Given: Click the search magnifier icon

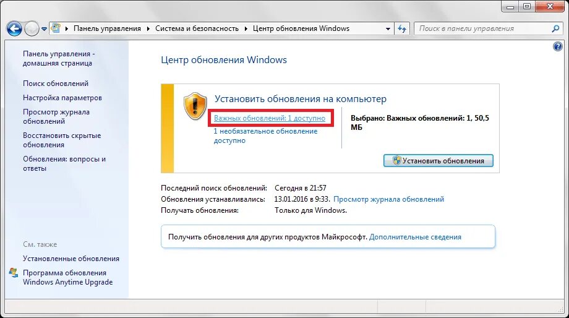Looking at the screenshot, I should pyautogui.click(x=555, y=28).
